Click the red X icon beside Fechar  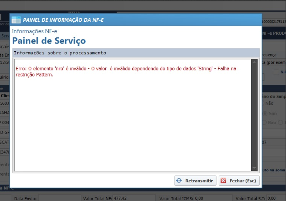[x=223, y=181]
